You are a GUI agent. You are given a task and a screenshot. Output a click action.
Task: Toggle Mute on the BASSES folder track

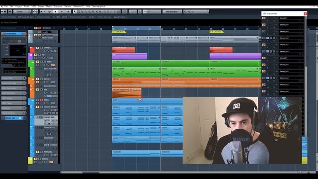tap(38, 79)
